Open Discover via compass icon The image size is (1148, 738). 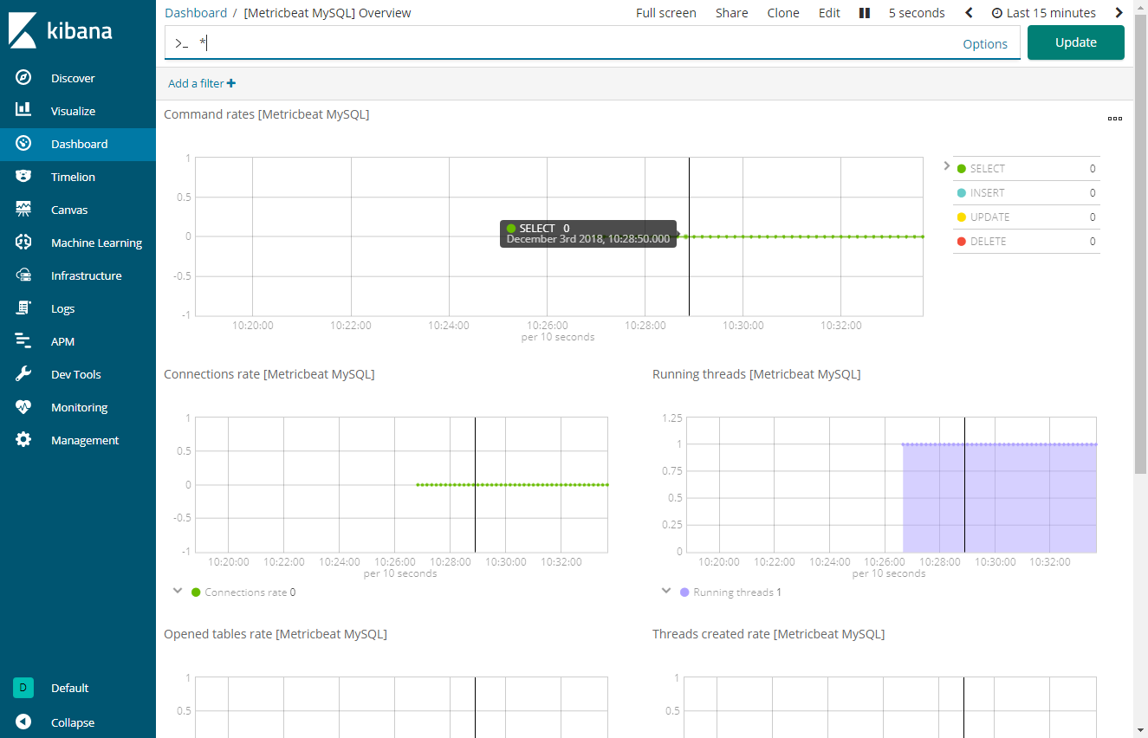(x=23, y=78)
